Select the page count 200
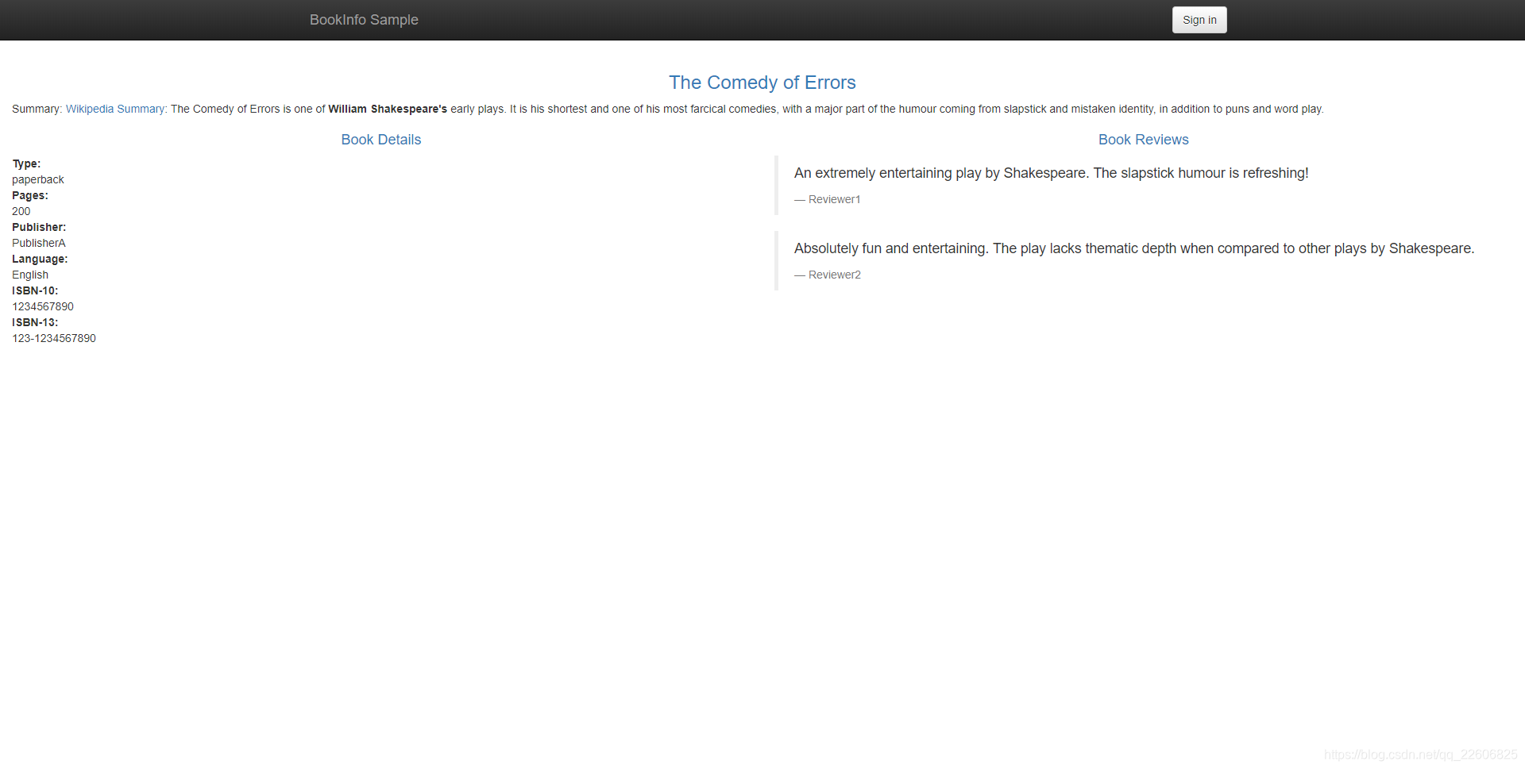 pos(21,211)
